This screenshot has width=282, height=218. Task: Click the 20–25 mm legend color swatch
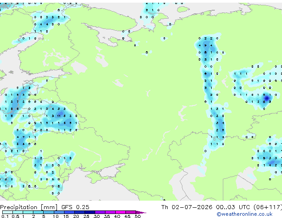(x=80, y=212)
